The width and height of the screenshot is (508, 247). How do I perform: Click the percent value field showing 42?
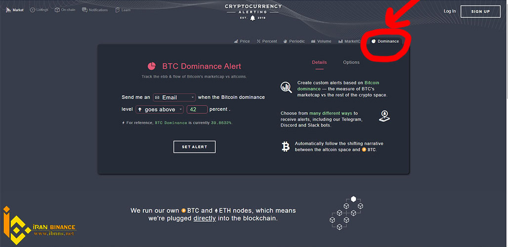point(197,109)
